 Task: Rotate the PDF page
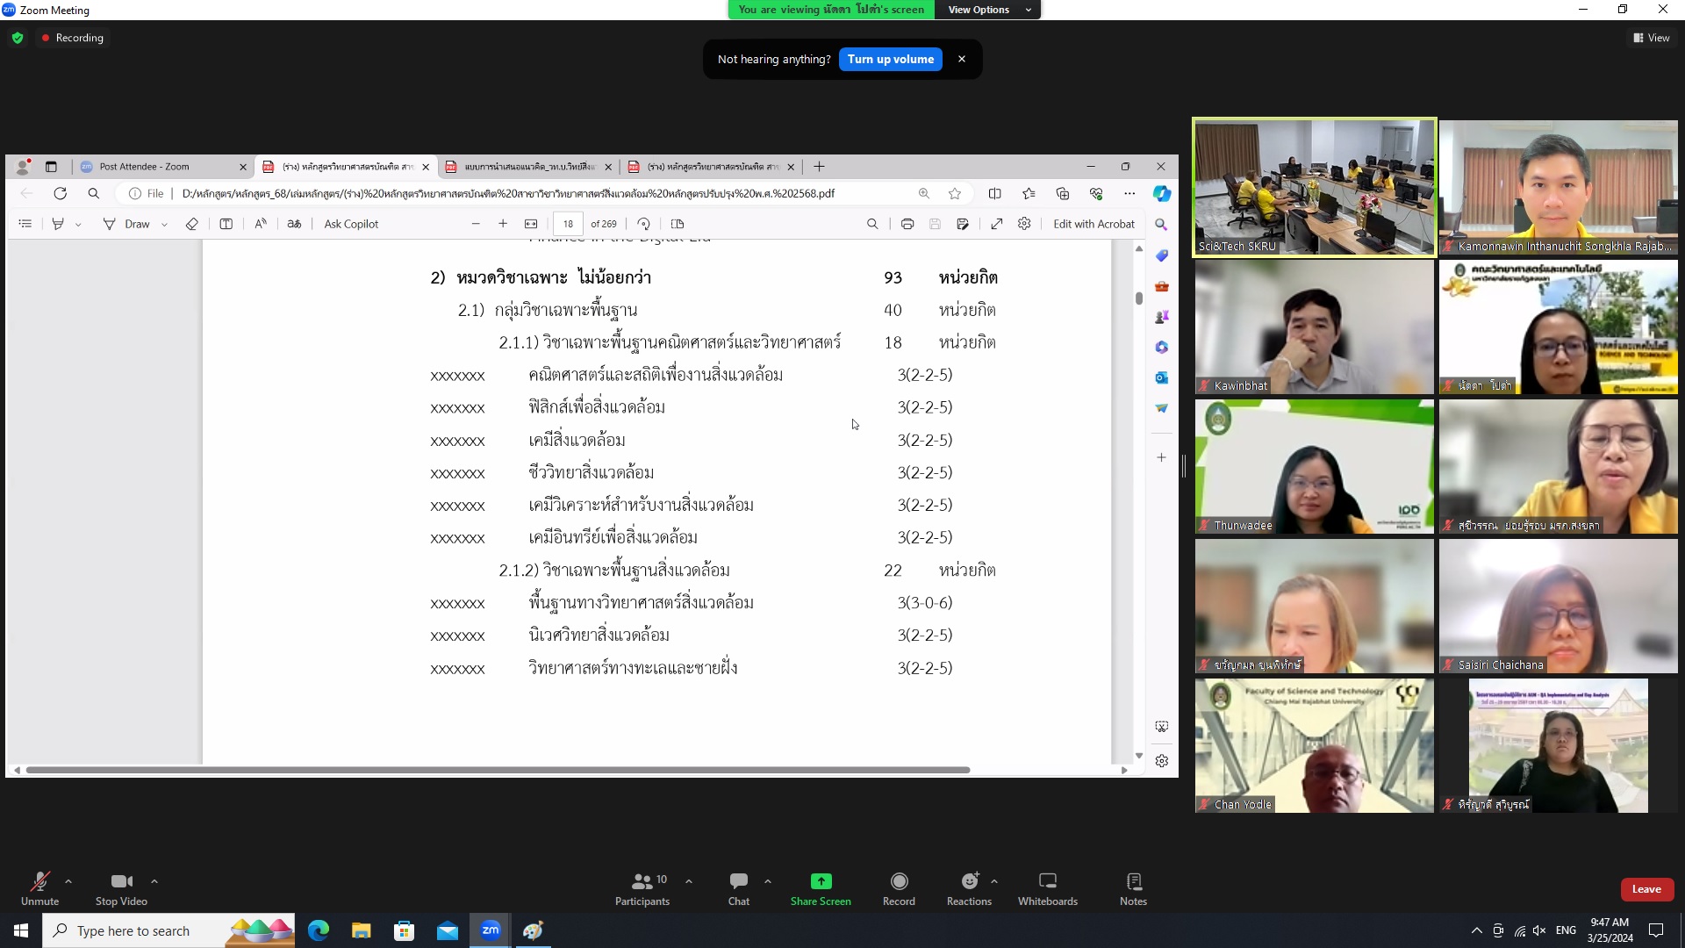[643, 224]
